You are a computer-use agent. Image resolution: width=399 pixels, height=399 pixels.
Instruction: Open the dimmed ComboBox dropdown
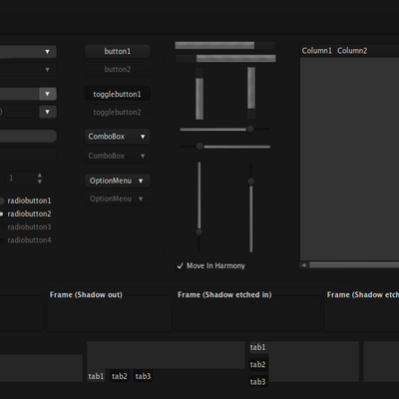click(x=118, y=156)
